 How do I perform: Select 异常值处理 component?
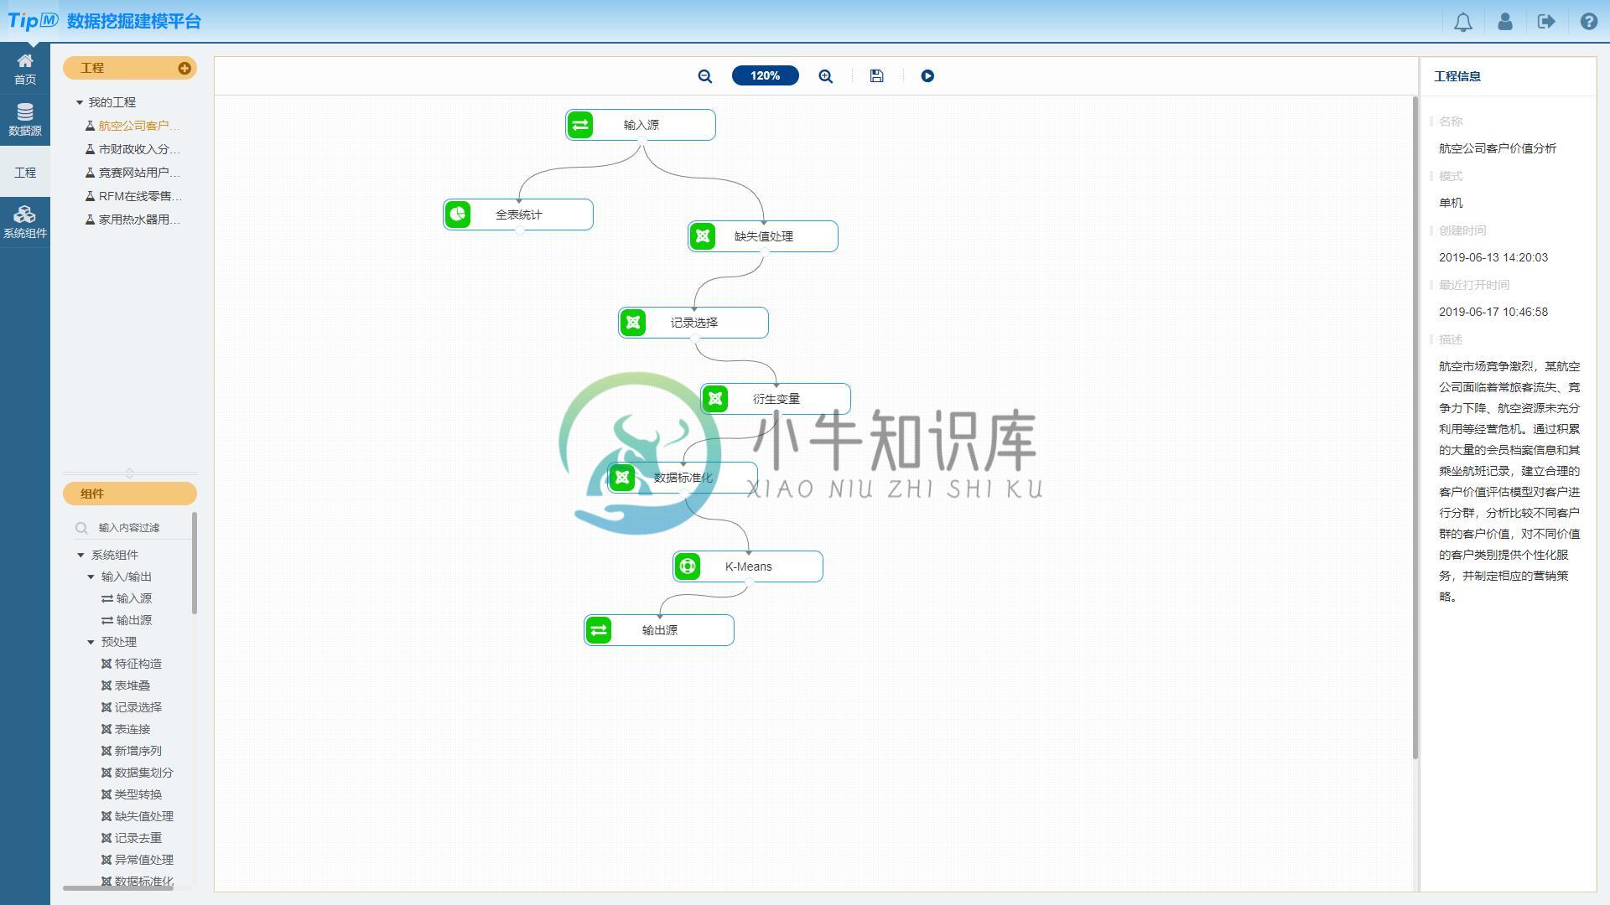138,860
